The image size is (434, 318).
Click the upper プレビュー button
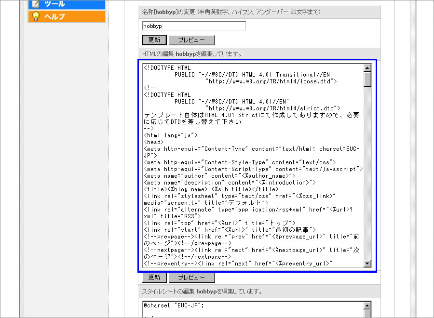click(191, 40)
